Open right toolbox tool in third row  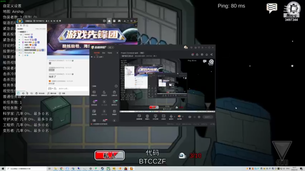114,112
